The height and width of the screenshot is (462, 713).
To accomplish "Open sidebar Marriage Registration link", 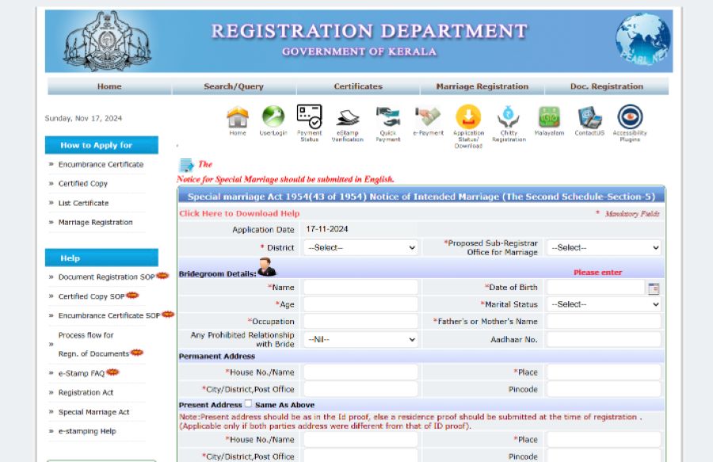I will pyautogui.click(x=96, y=223).
